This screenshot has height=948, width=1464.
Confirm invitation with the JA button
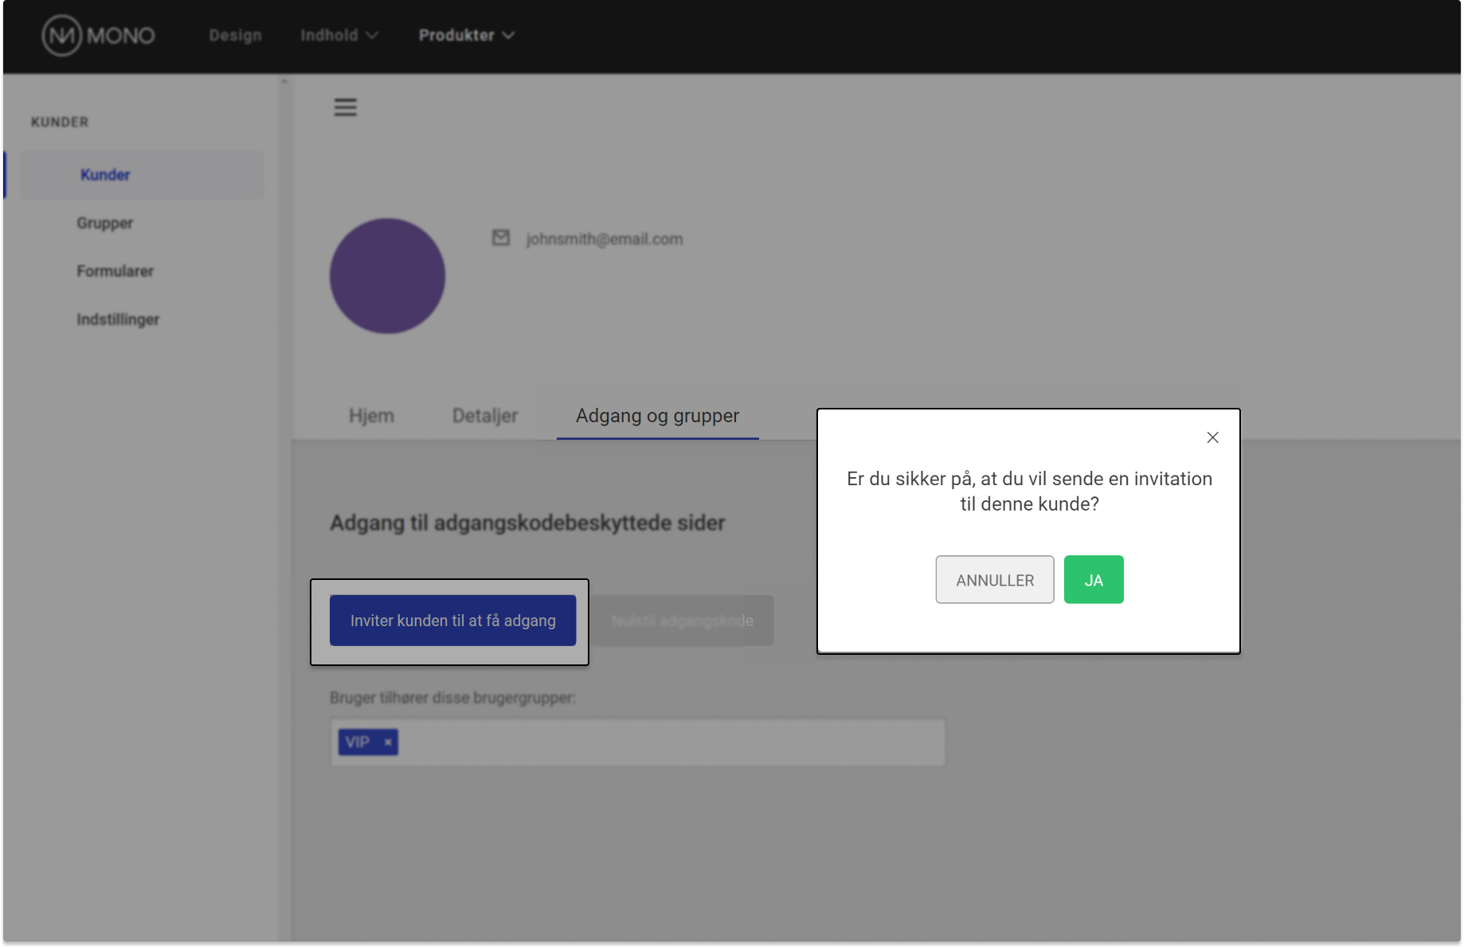tap(1093, 580)
